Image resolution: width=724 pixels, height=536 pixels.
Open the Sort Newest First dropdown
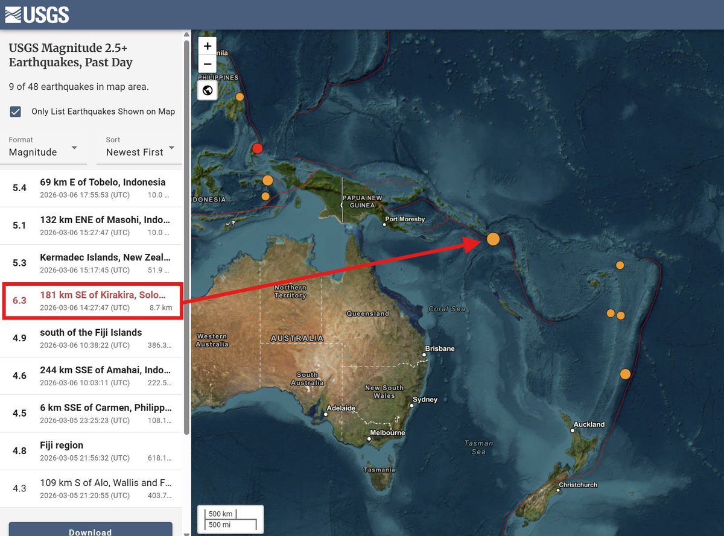click(x=140, y=148)
